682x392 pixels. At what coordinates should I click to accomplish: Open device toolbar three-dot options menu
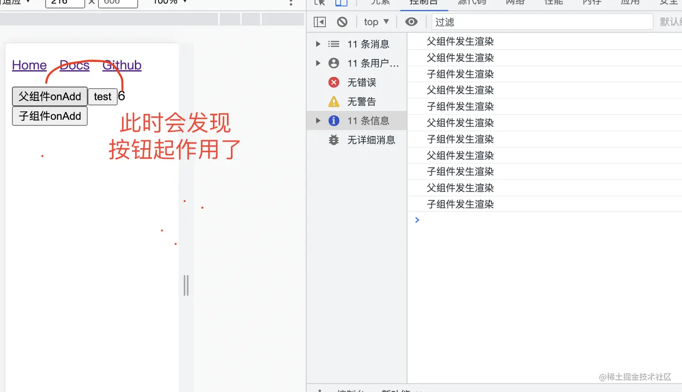tap(291, 5)
